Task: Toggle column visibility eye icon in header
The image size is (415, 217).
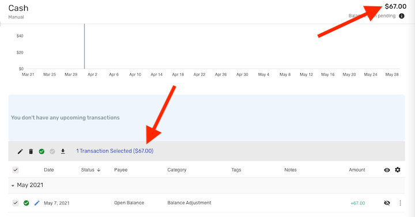Action: [387, 170]
